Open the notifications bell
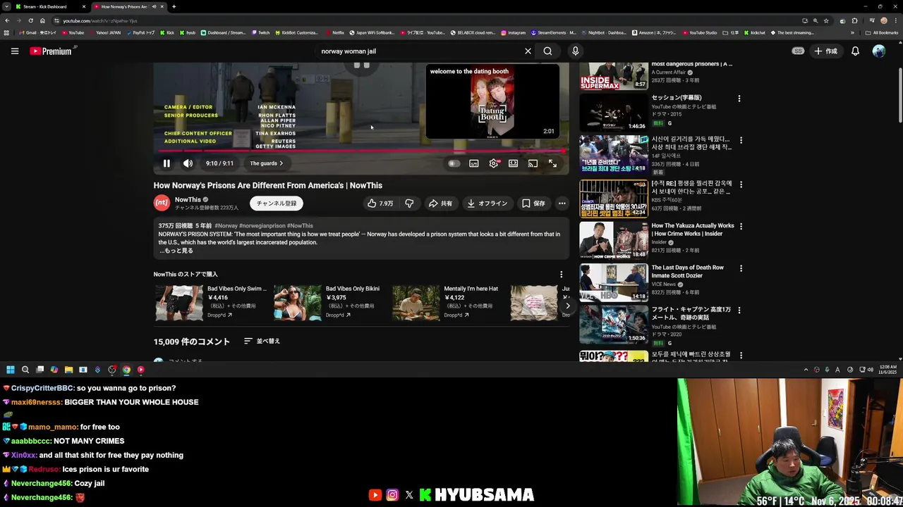The image size is (903, 507). pos(855,51)
